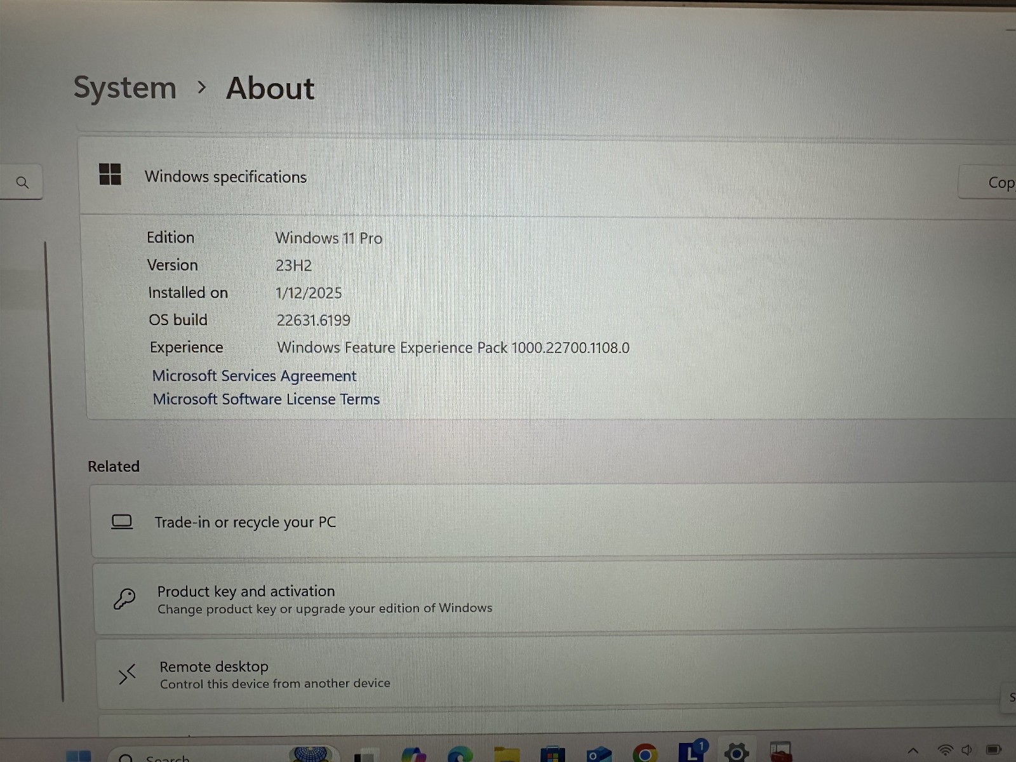Select the Experience label
This screenshot has width=1016, height=762.
tap(186, 347)
